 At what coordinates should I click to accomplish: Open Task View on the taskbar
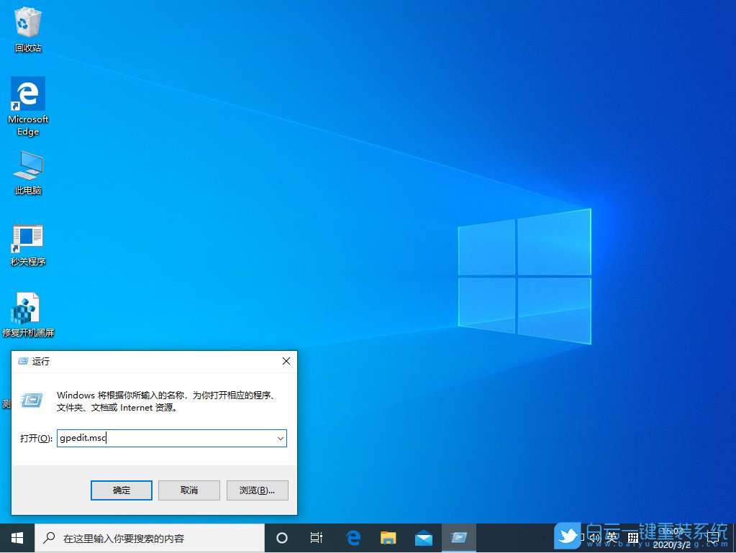[x=316, y=537]
